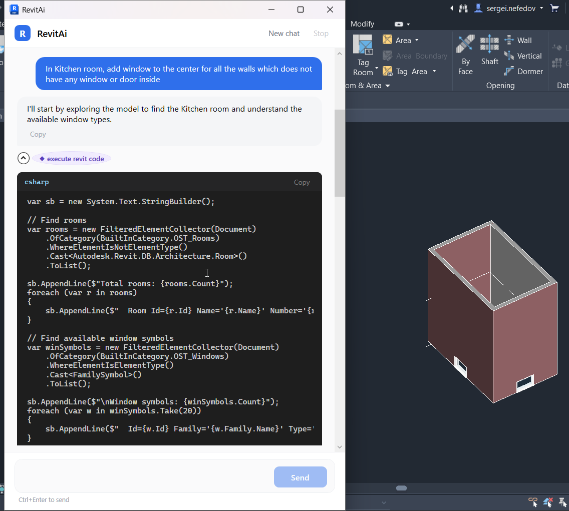Click the chat scrollbar up arrow
This screenshot has width=569, height=511.
point(340,54)
